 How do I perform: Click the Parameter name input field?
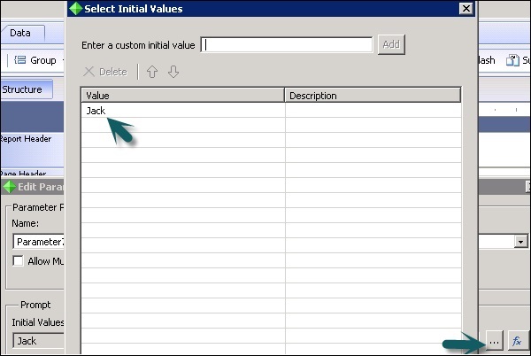(38, 242)
